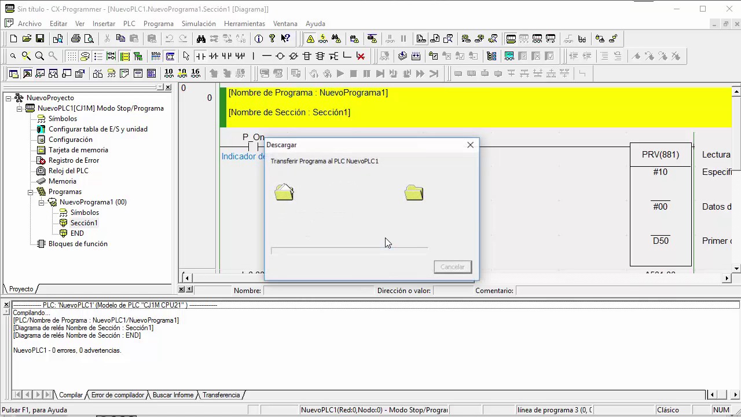The height and width of the screenshot is (417, 741).
Task: Select Registro de Error in project tree
Action: point(74,160)
